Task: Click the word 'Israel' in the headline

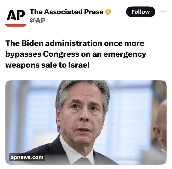Action: pyautogui.click(x=79, y=65)
